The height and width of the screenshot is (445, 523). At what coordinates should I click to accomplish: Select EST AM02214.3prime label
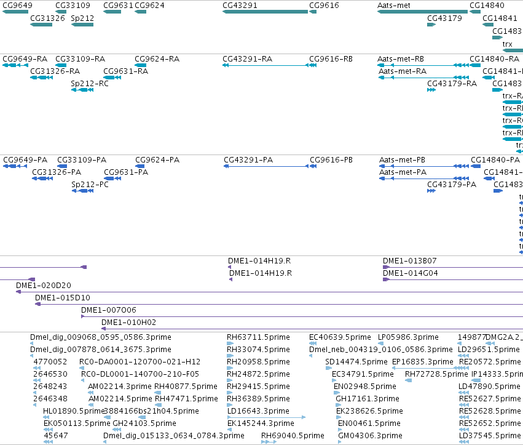click(x=120, y=387)
